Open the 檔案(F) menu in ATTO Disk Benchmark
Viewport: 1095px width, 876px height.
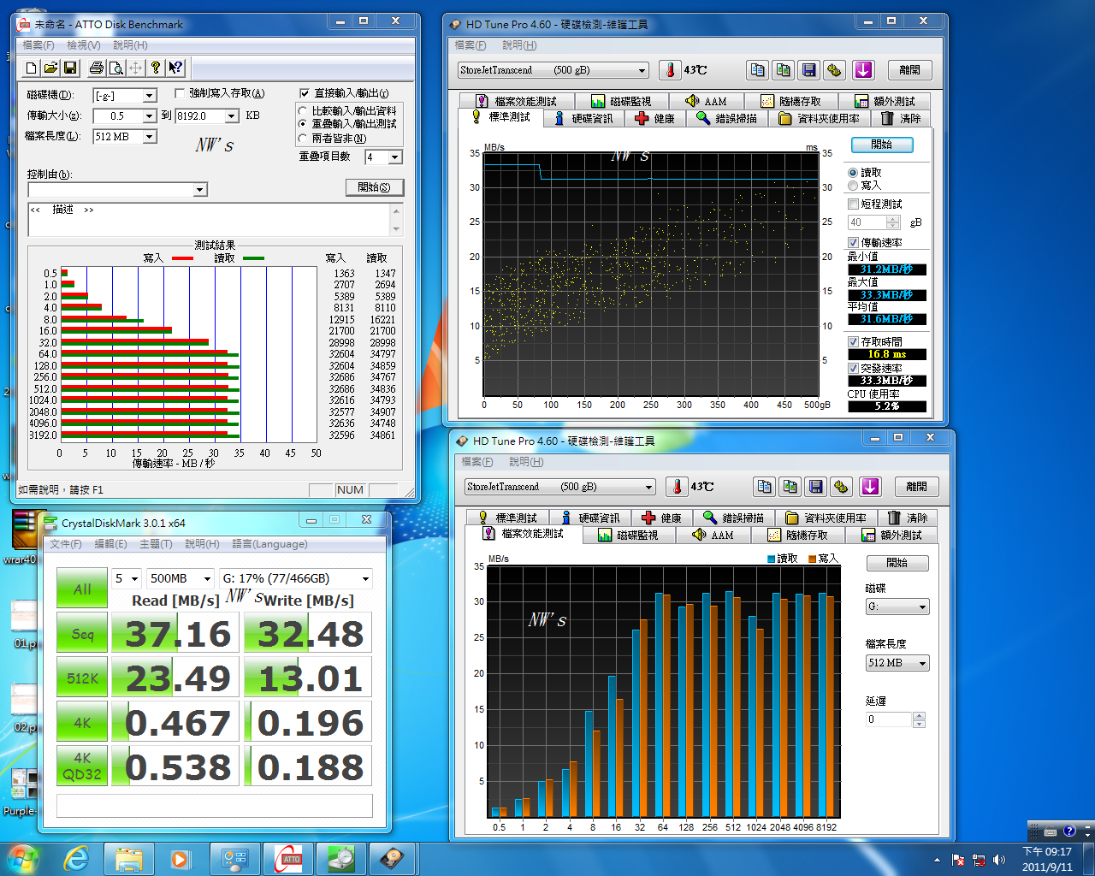tap(38, 45)
